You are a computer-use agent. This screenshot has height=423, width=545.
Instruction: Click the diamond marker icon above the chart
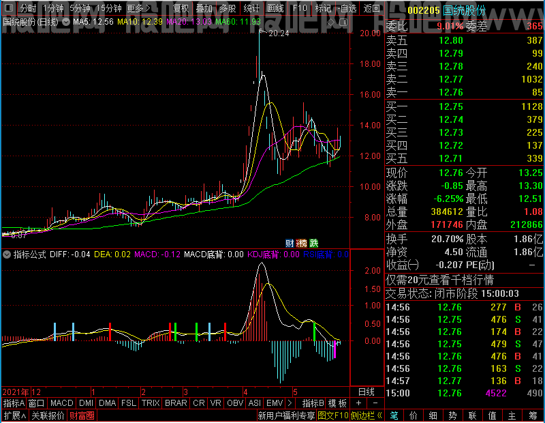tap(331, 23)
